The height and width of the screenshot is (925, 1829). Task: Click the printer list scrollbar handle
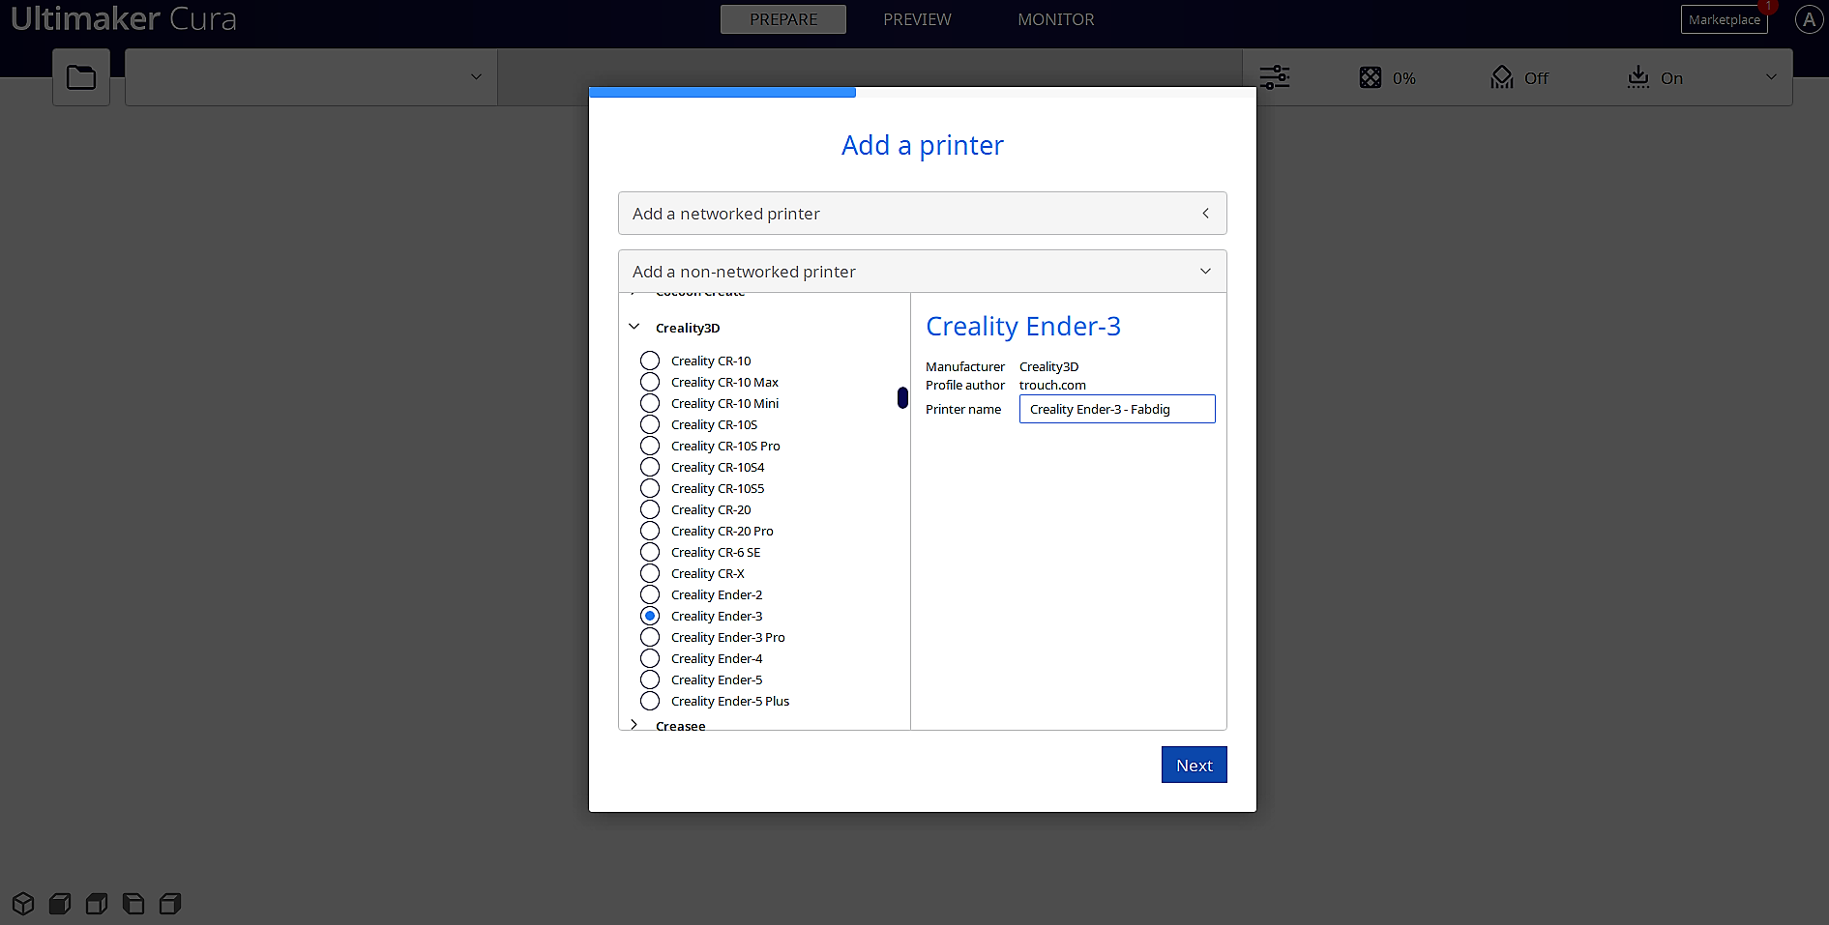pyautogui.click(x=902, y=397)
